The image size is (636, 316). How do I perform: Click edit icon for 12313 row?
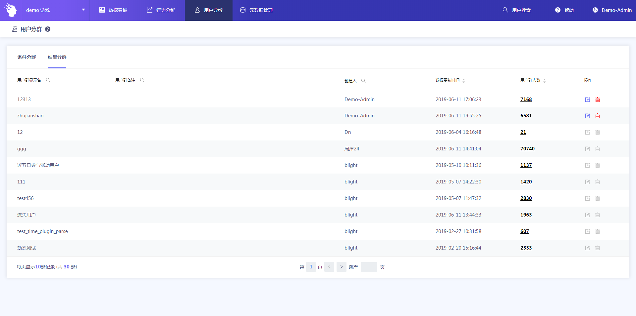pyautogui.click(x=587, y=99)
